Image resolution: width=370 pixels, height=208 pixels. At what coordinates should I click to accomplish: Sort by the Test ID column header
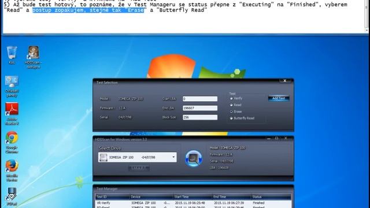(x=112, y=196)
